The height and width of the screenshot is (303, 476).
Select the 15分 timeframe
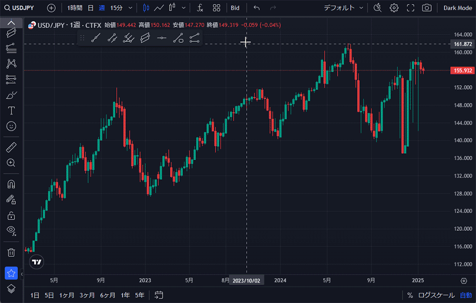tap(116, 8)
